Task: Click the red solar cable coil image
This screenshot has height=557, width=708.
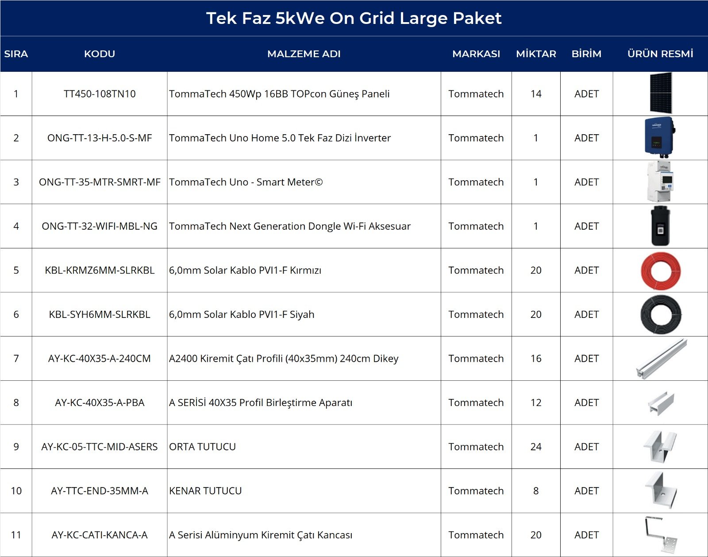Action: pos(661,271)
